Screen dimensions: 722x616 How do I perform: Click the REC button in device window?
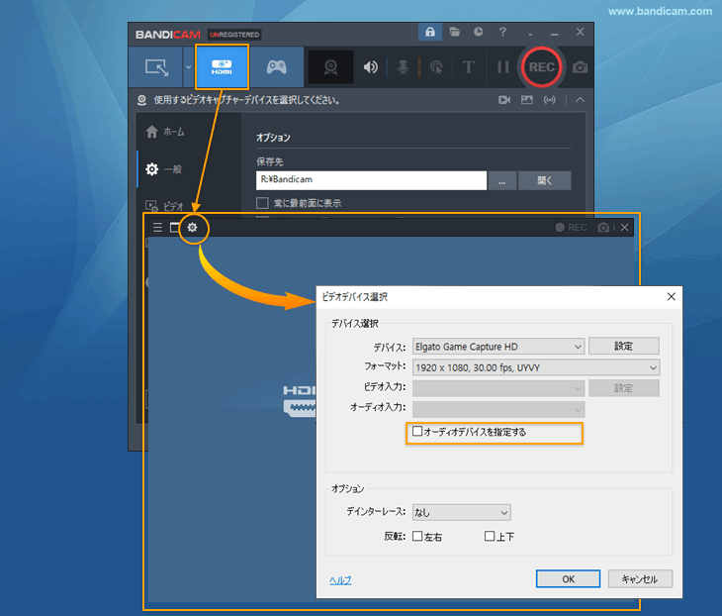click(x=571, y=228)
